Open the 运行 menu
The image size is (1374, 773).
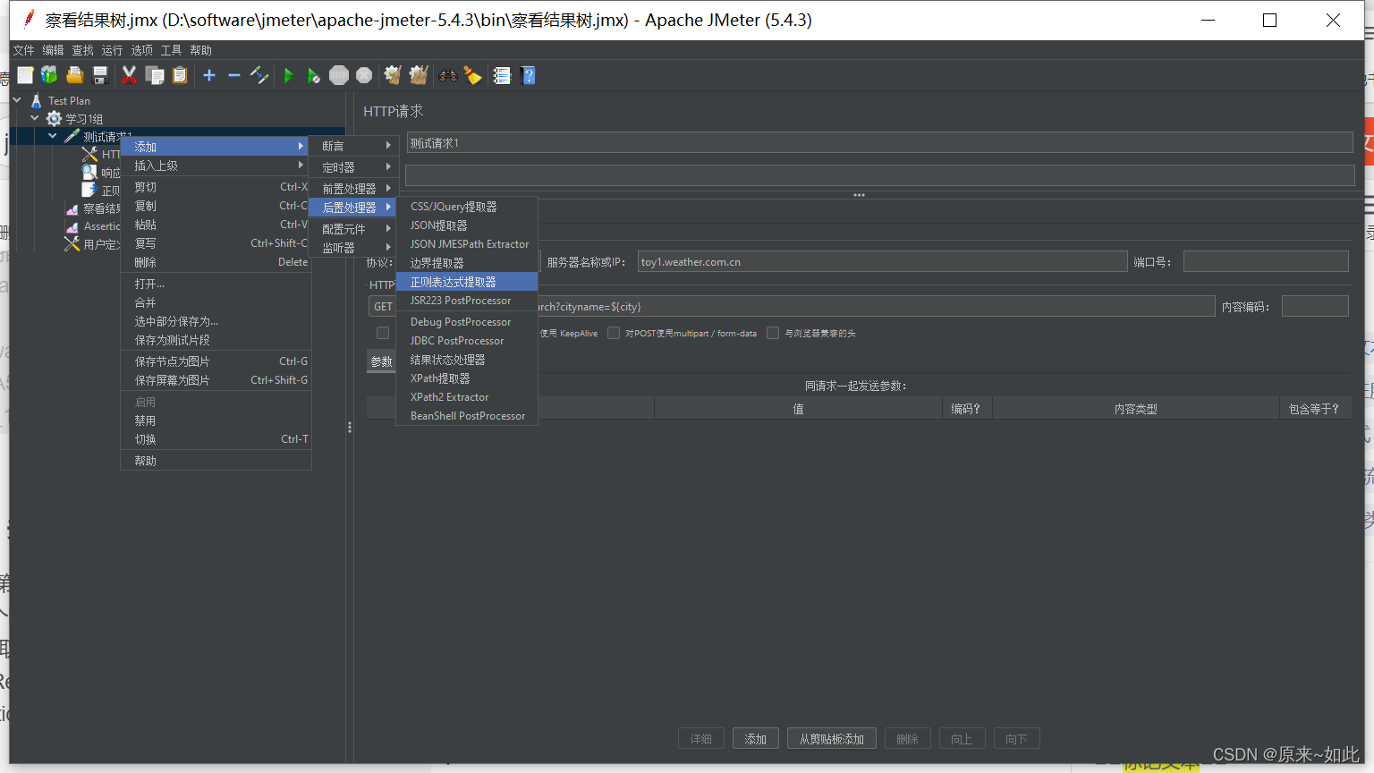point(112,50)
